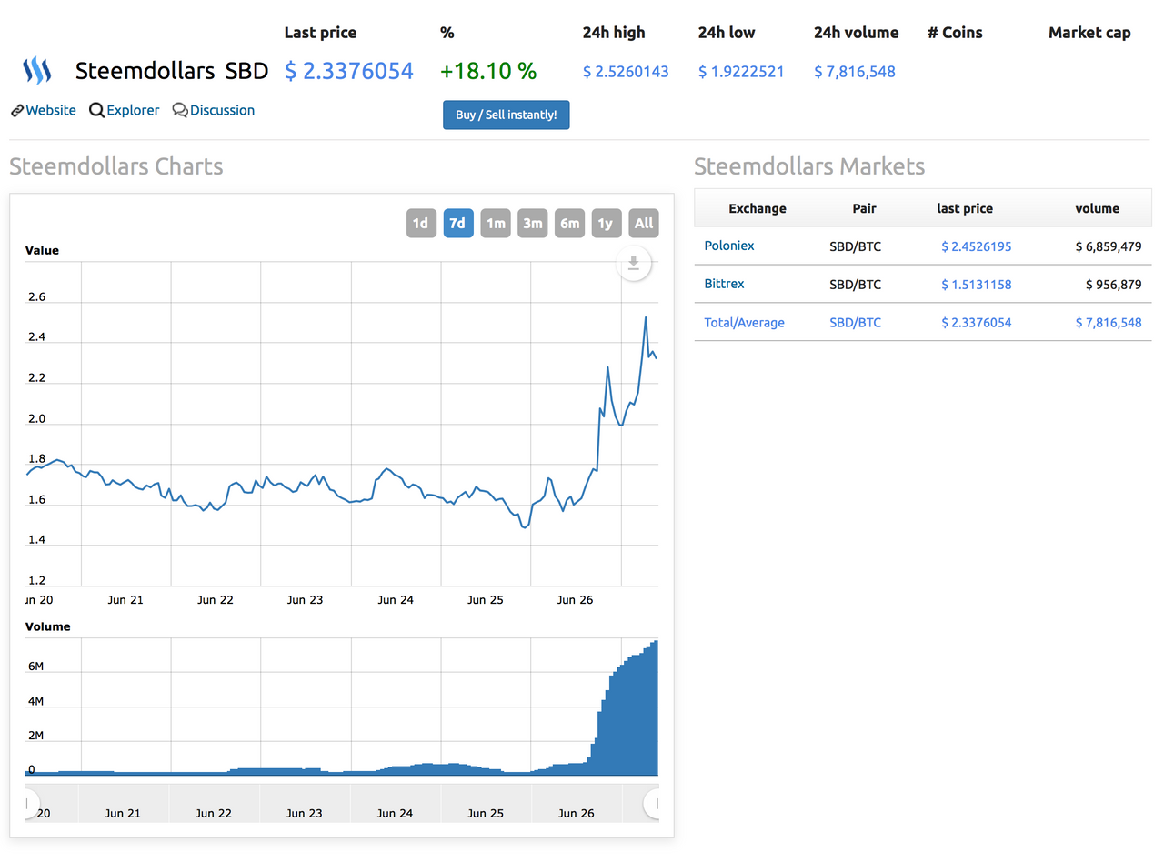Click the Poloniex row SBD/BTC pair

pos(855,246)
